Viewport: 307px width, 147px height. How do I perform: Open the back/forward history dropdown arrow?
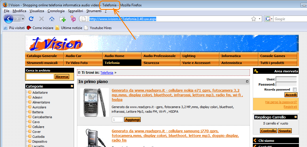coord(23,19)
